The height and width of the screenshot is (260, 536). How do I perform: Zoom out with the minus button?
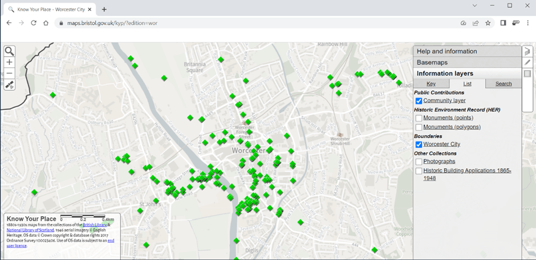click(x=9, y=73)
